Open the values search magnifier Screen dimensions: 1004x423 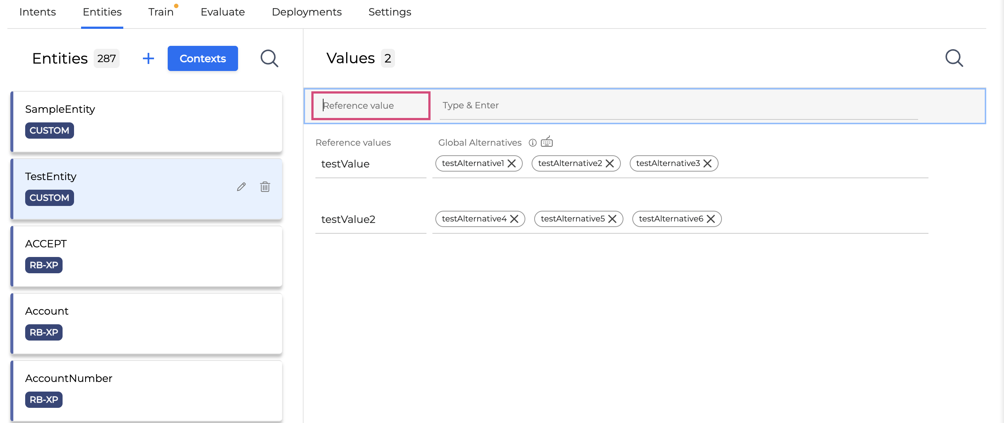click(x=954, y=58)
